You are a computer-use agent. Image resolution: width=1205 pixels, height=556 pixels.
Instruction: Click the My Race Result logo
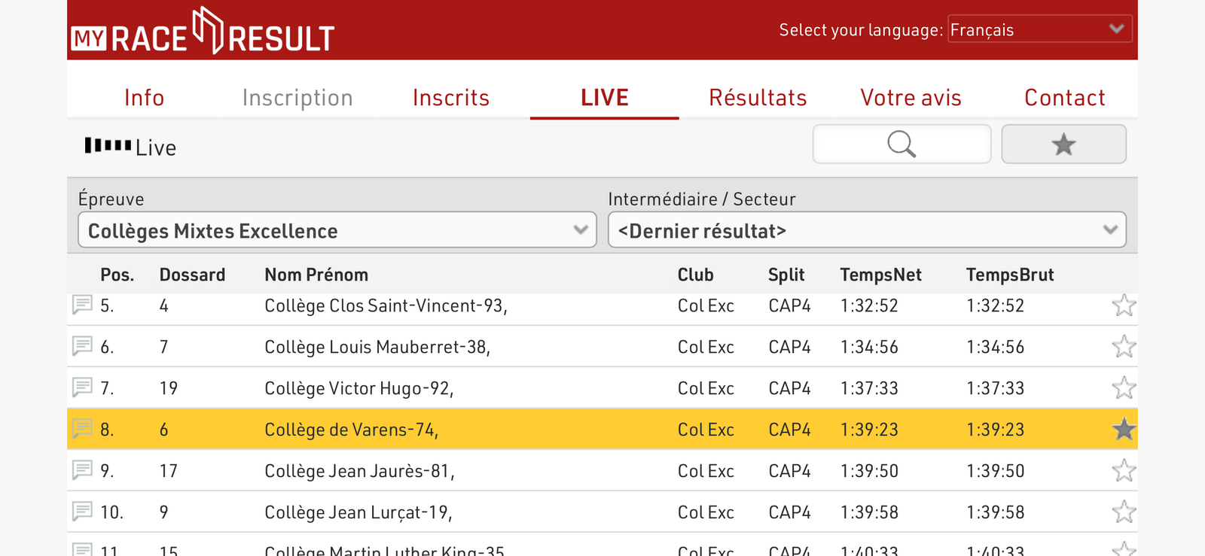[x=203, y=32]
